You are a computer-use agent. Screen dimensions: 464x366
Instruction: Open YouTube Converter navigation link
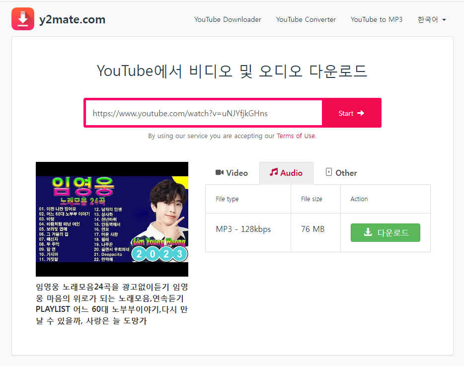tap(306, 19)
